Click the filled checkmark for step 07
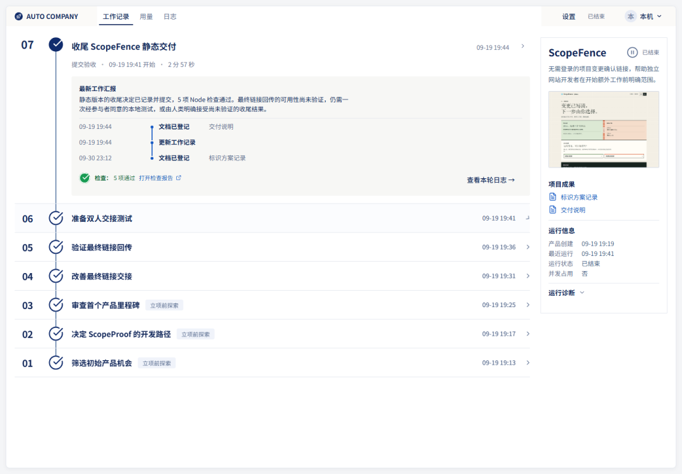 click(x=56, y=44)
